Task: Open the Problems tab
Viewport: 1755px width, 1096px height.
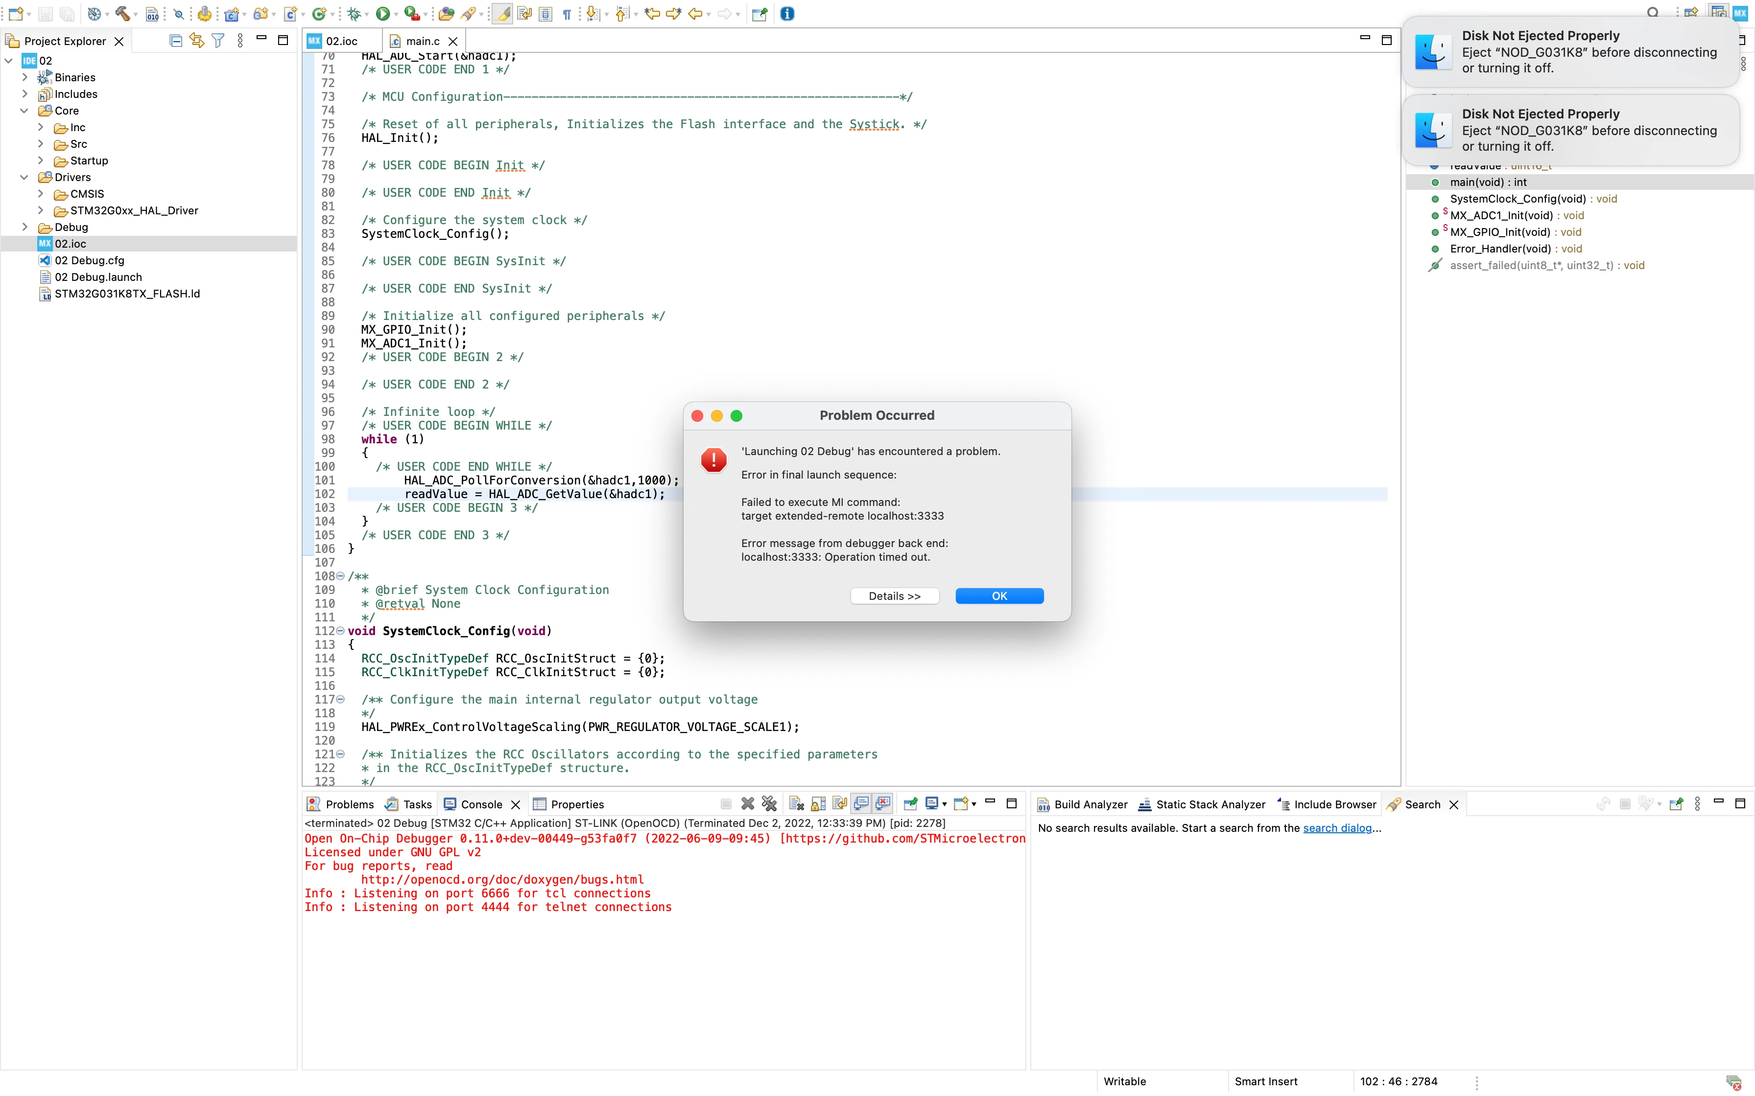Action: pos(341,804)
